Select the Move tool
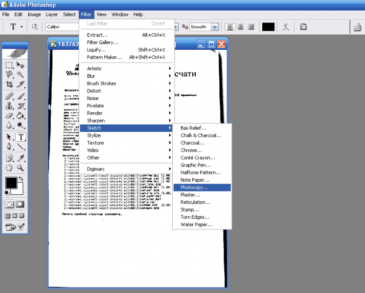This screenshot has width=365, height=293. pyautogui.click(x=21, y=65)
